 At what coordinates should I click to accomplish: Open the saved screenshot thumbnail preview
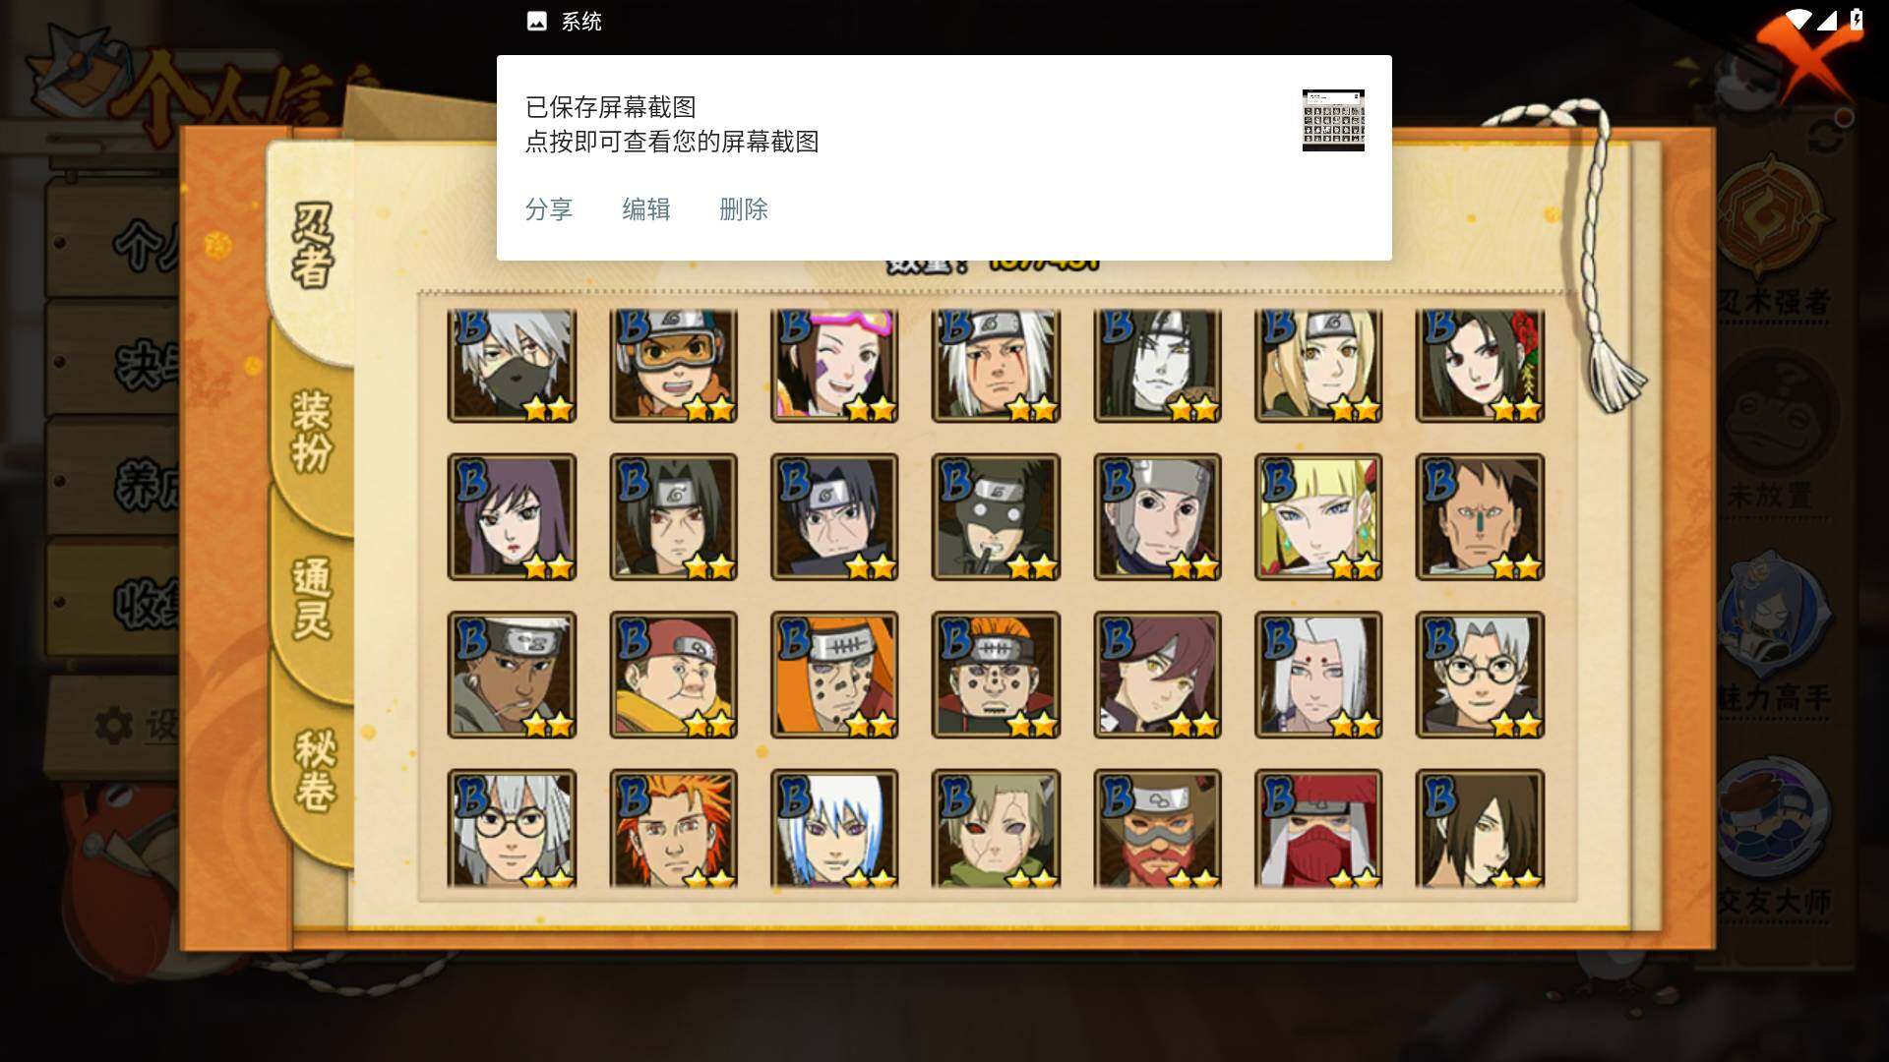click(x=1333, y=120)
